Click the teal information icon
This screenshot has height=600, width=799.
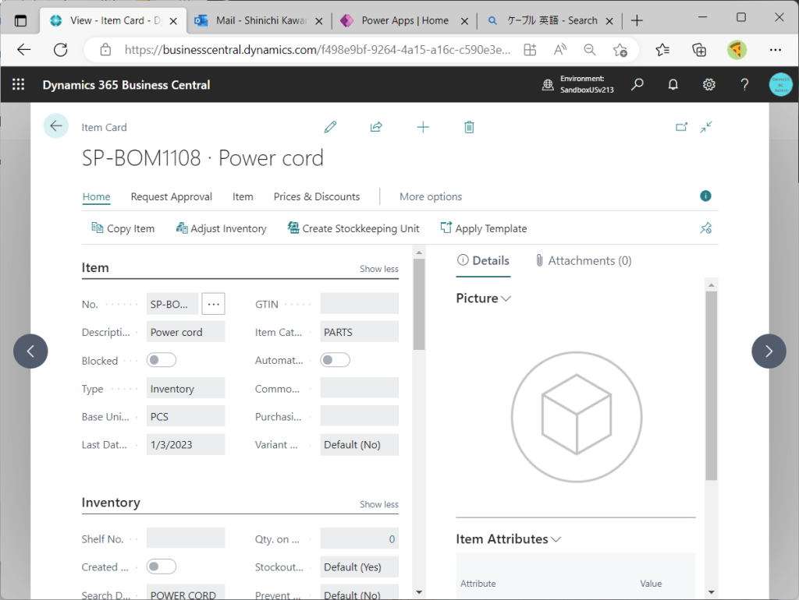pyautogui.click(x=705, y=196)
